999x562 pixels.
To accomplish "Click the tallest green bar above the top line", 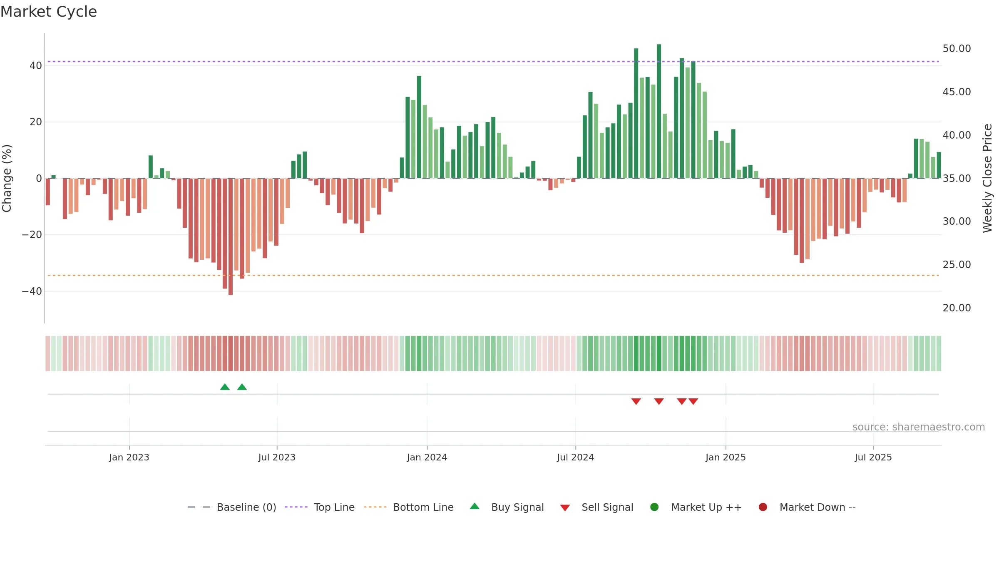I will coord(659,111).
